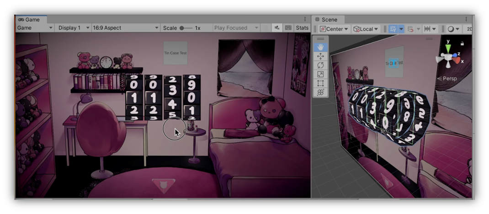This screenshot has width=489, height=214.
Task: Select the combined Transform tool
Action: click(320, 93)
